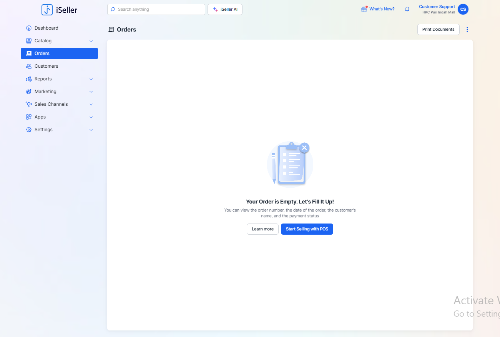Click the iSeller logo icon

click(47, 10)
